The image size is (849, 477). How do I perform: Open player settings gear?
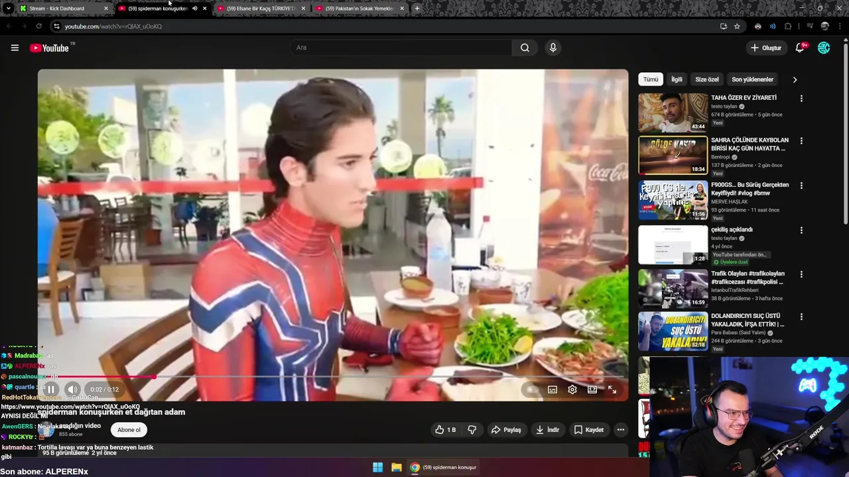(x=572, y=390)
